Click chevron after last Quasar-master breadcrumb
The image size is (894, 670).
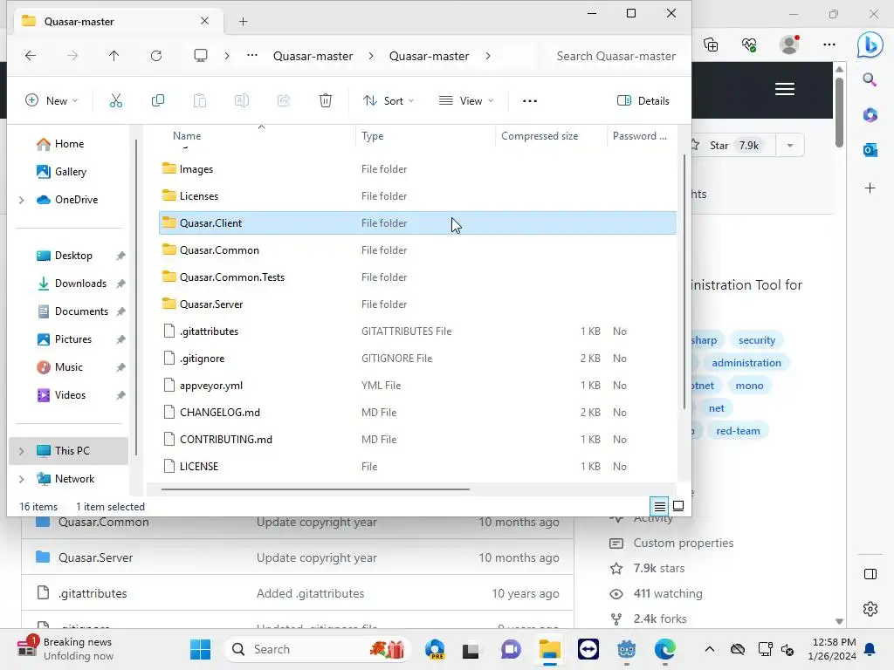click(x=488, y=56)
